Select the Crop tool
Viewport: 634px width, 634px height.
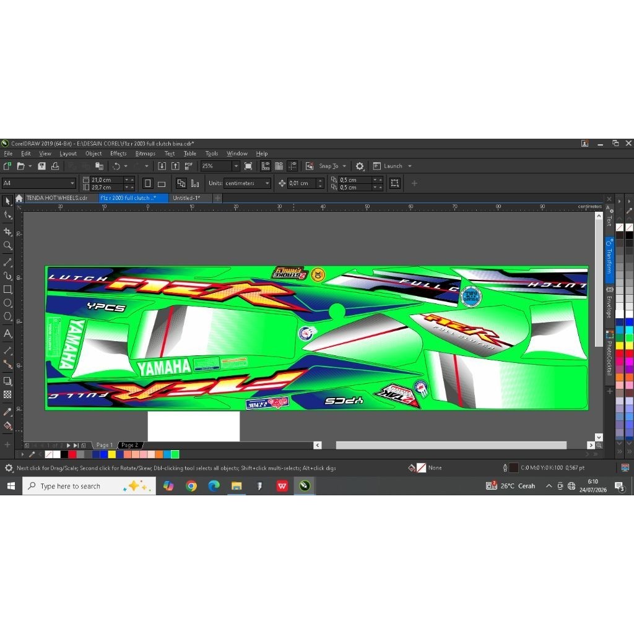[x=7, y=232]
